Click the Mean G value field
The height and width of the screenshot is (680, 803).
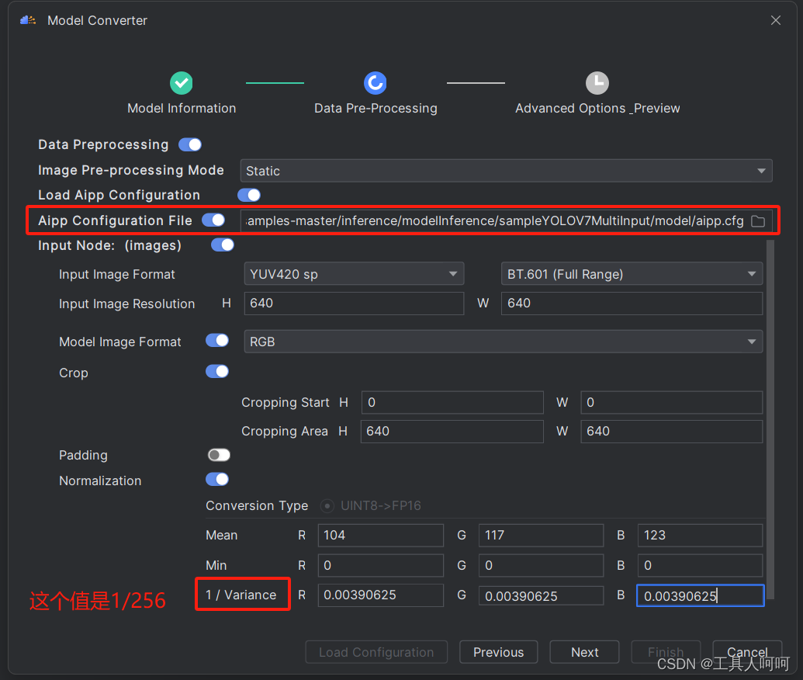[542, 536]
